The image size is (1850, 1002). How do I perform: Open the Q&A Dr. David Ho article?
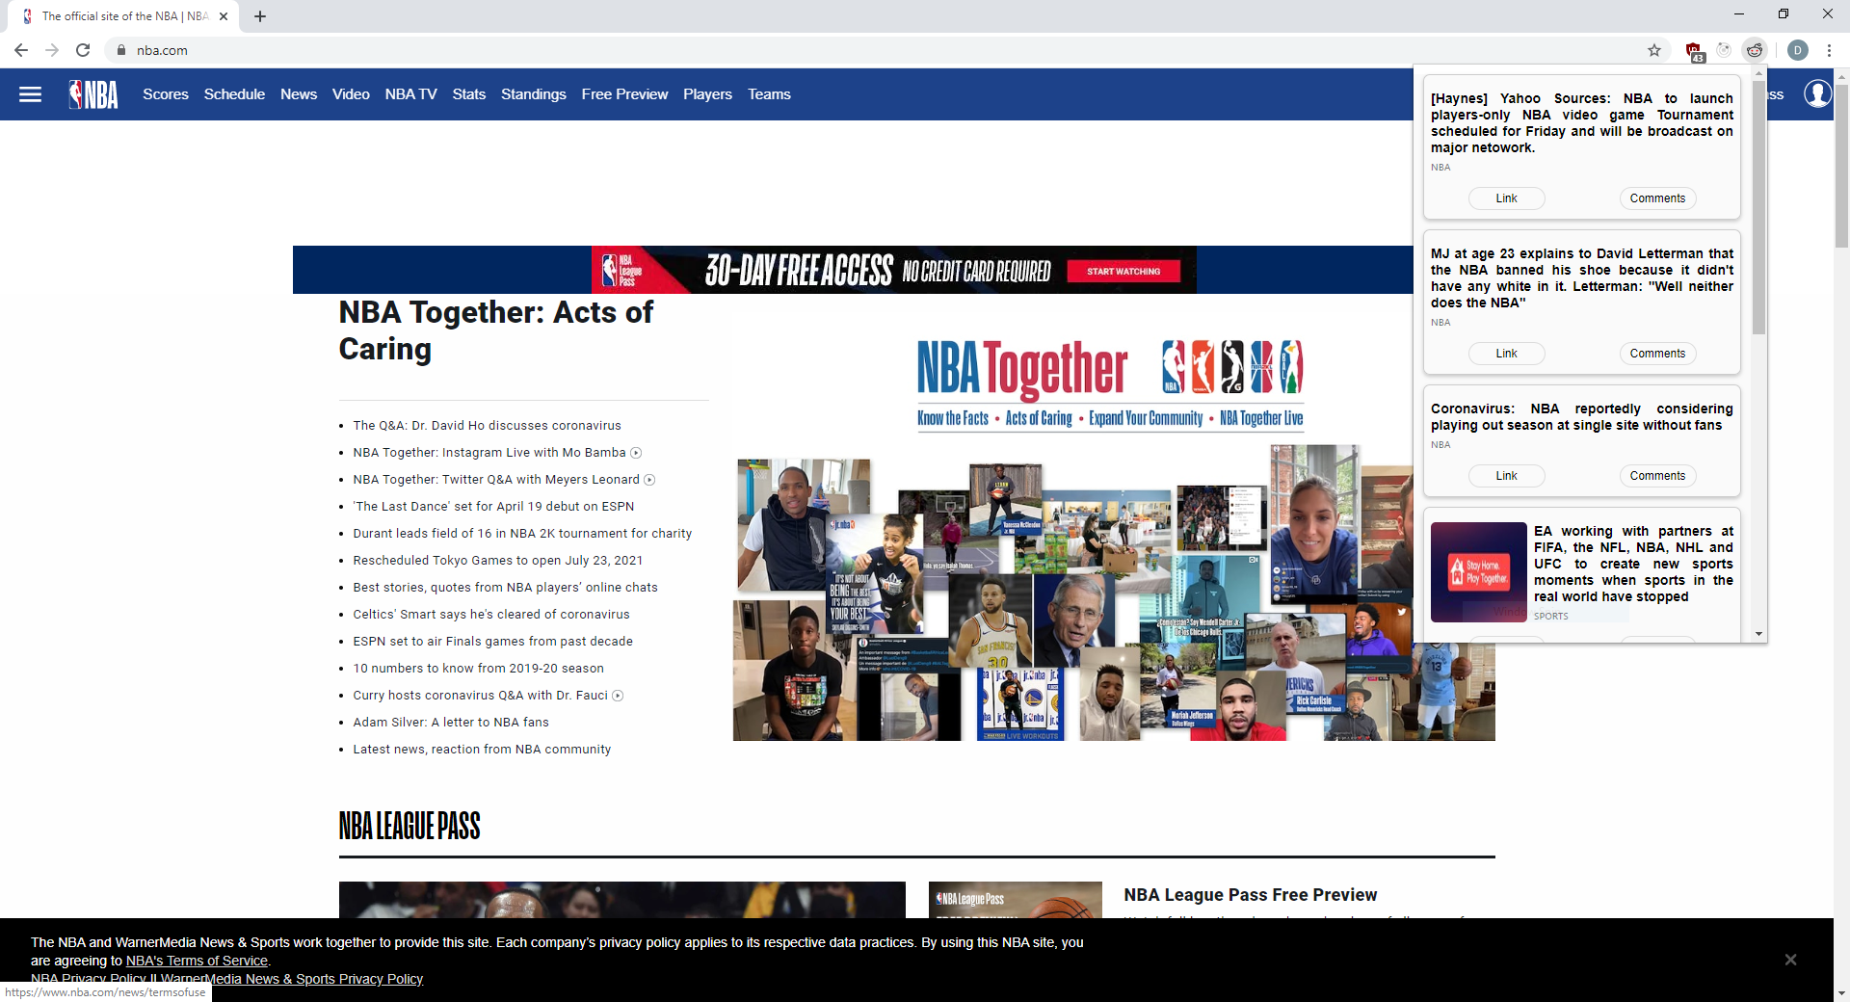coord(487,426)
